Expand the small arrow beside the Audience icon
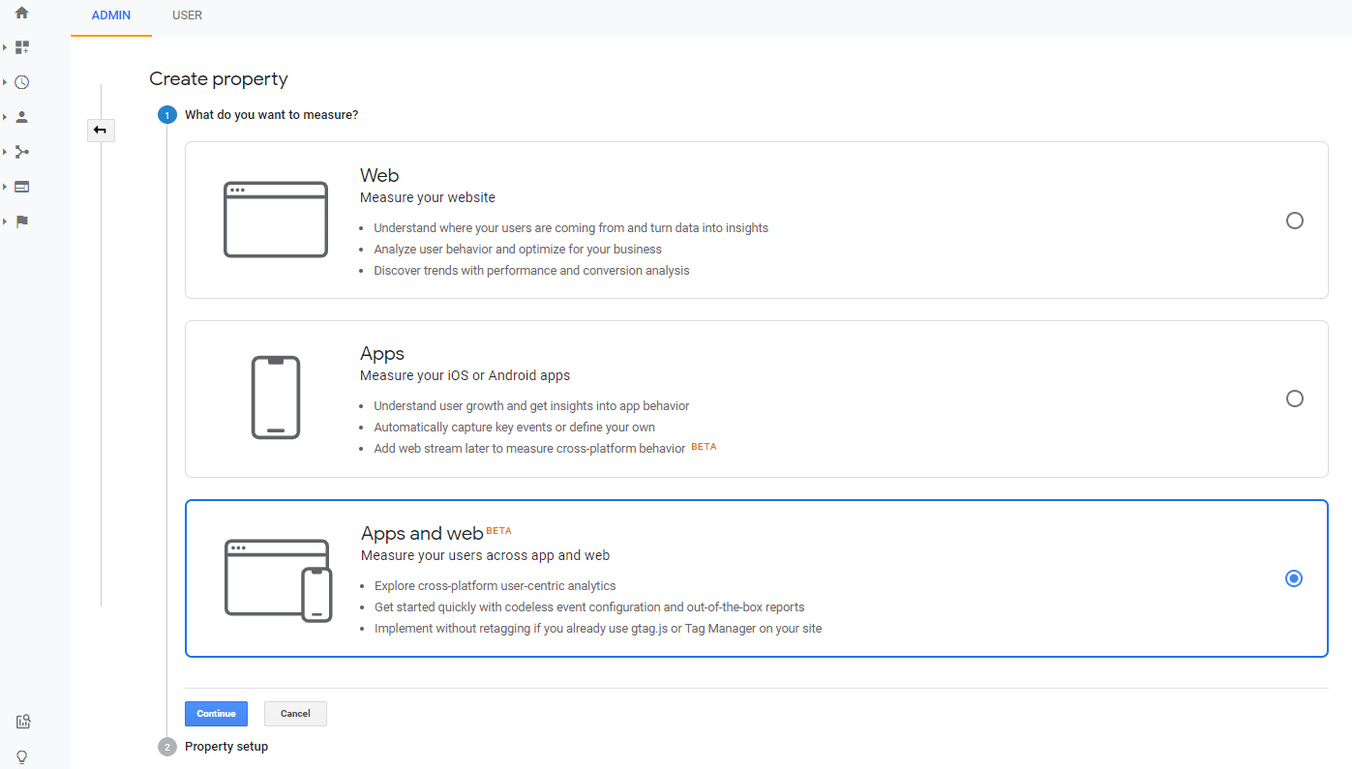1352x769 pixels. [5, 117]
